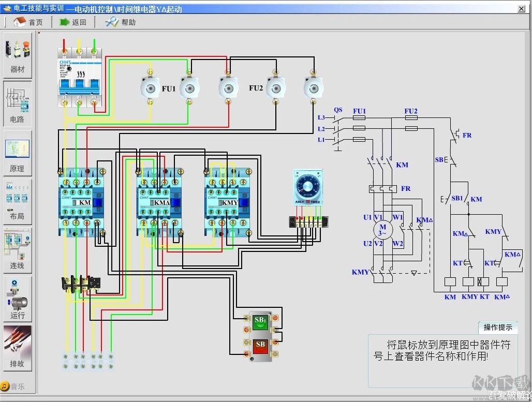Image resolution: width=532 pixels, height=402 pixels.
Task: Select the CHNT circuit breaker component
Action: (x=79, y=78)
